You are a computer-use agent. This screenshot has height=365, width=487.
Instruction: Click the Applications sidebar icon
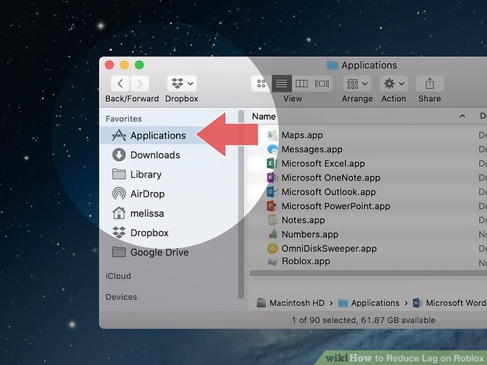tap(119, 135)
